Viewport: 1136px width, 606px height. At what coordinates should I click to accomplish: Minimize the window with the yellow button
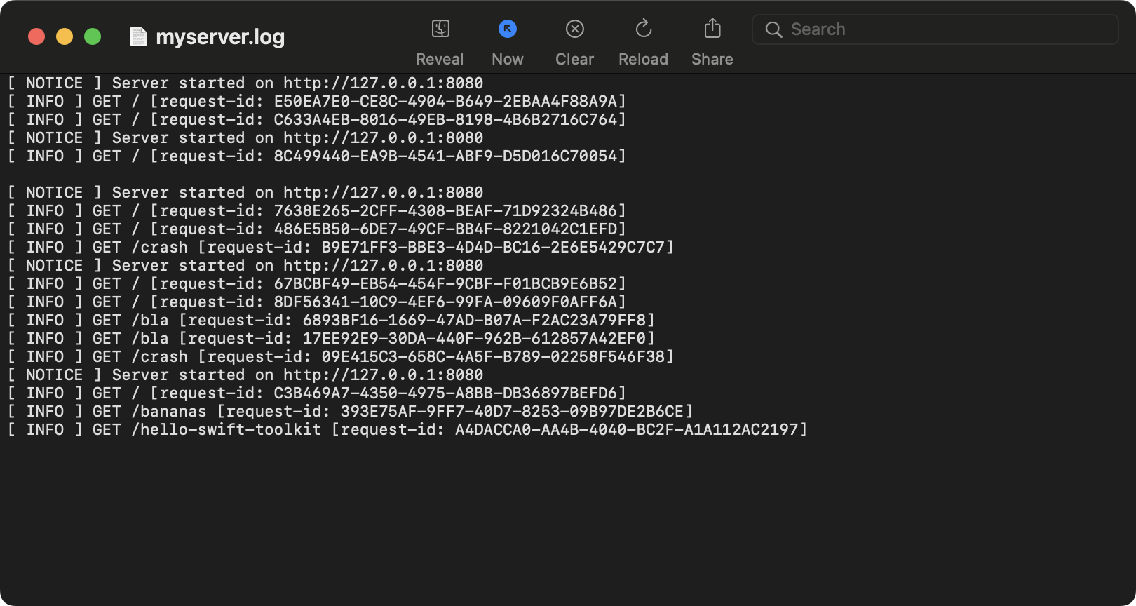pos(65,36)
